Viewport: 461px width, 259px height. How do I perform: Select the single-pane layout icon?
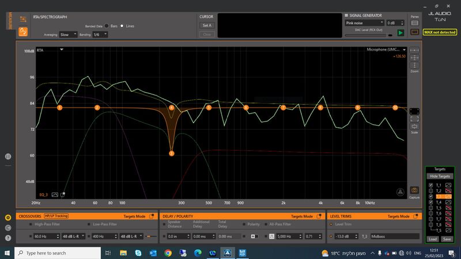point(414,32)
